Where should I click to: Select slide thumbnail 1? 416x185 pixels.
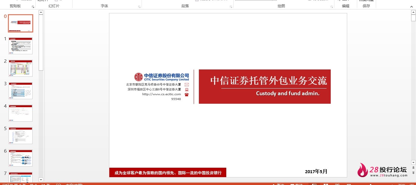pyautogui.click(x=20, y=46)
